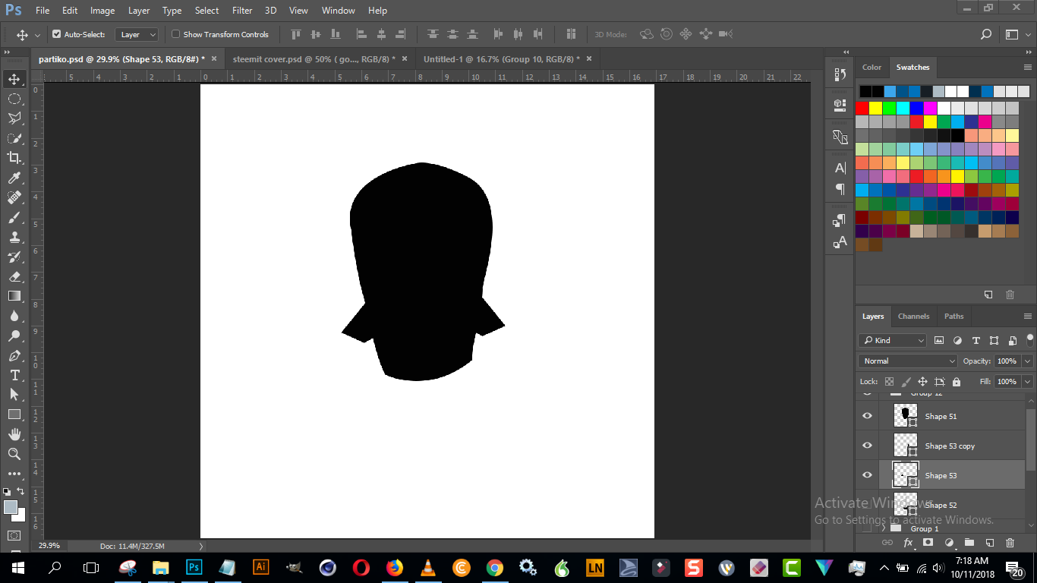1037x583 pixels.
Task: Switch to the Paths tab
Action: point(954,317)
